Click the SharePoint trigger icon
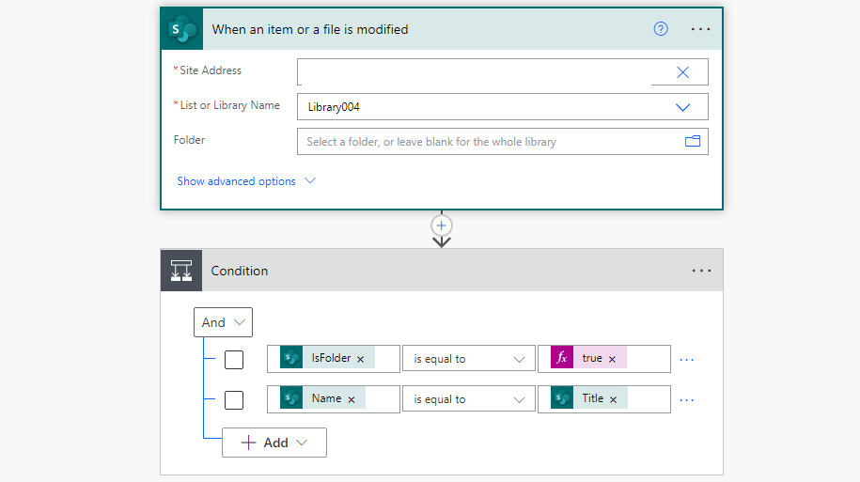This screenshot has width=860, height=482. [x=182, y=29]
